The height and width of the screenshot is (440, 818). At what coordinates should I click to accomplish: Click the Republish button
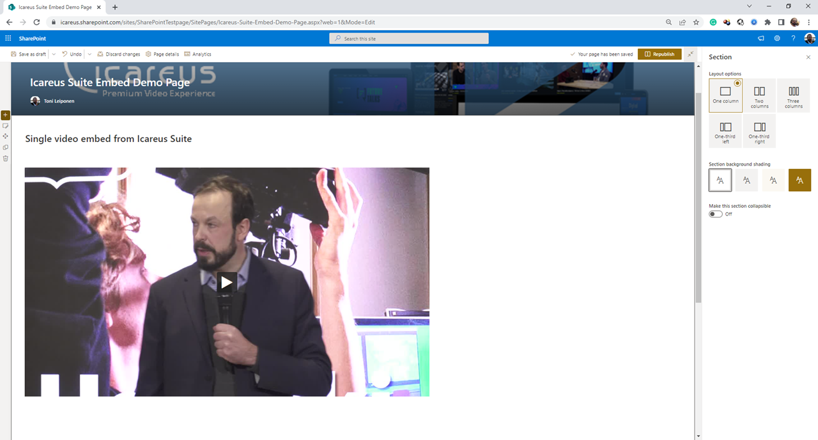point(660,54)
